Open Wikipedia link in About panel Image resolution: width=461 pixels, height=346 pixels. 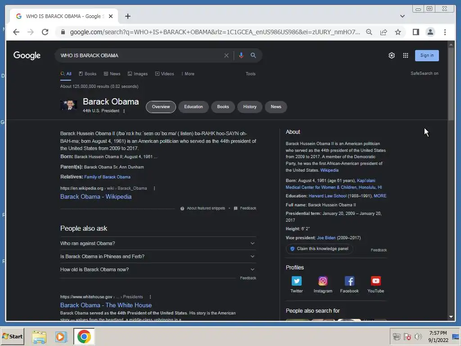coord(329,170)
